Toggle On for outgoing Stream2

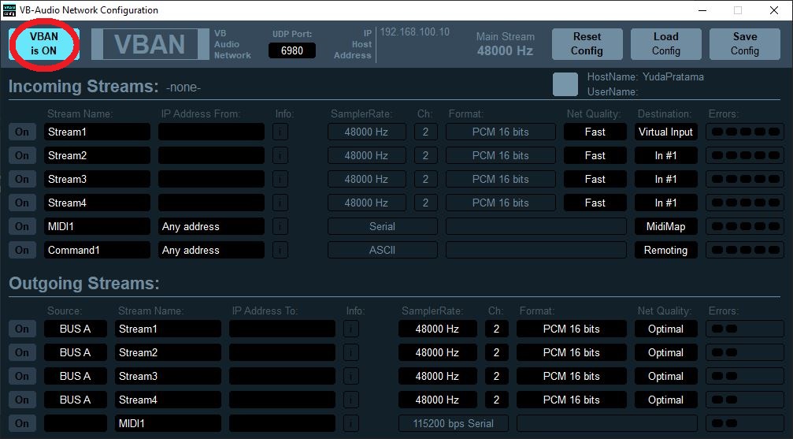[22, 352]
